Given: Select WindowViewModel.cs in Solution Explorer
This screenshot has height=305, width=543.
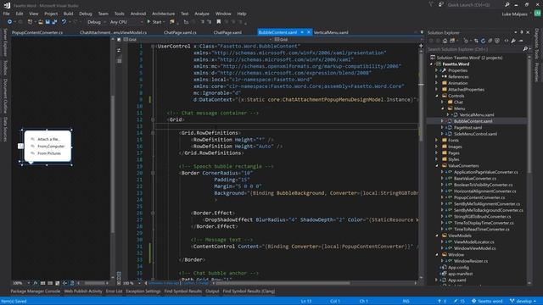Looking at the screenshot, I should 474,248.
